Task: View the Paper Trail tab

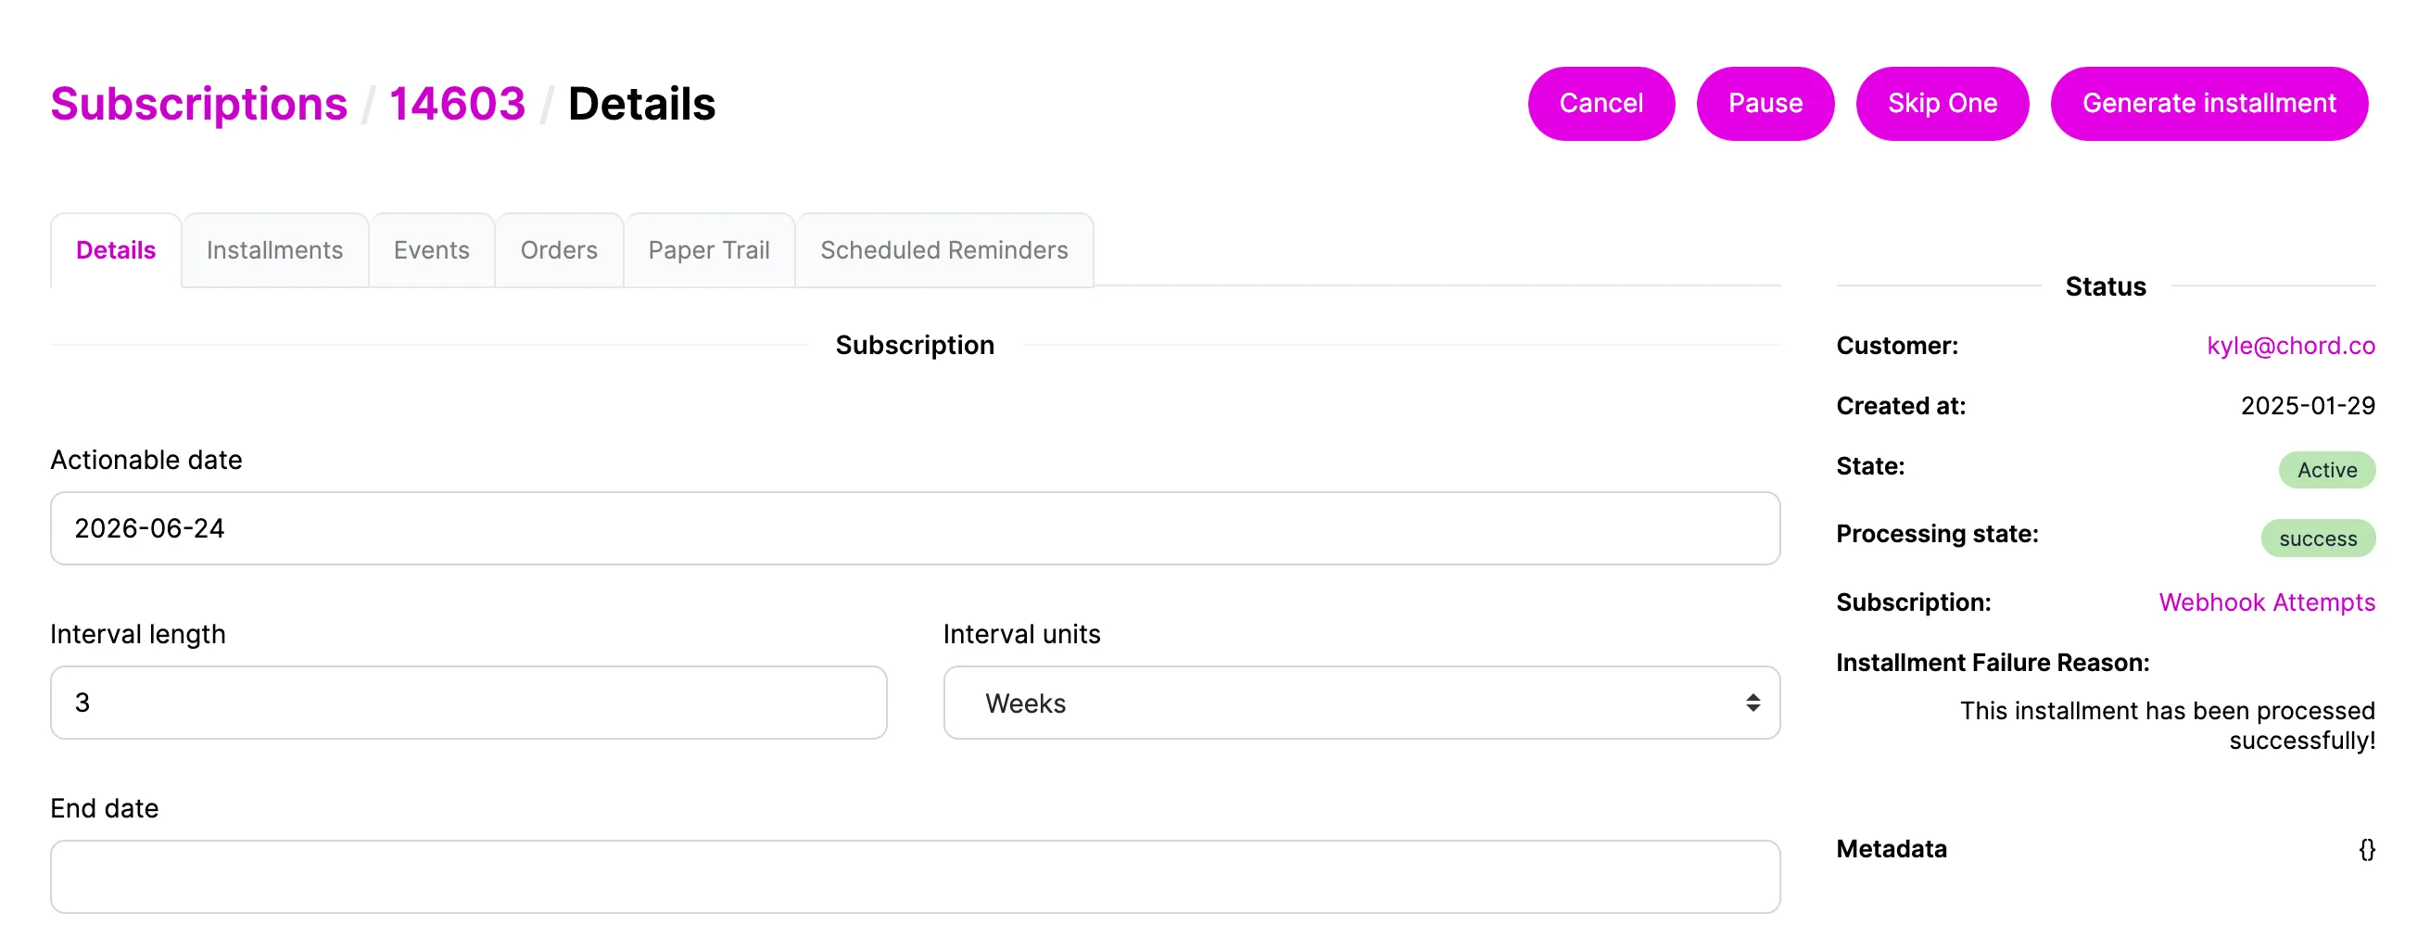Action: 708,250
